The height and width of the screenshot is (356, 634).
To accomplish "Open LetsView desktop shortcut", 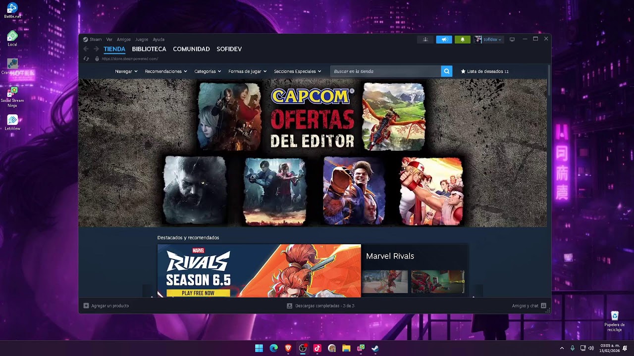I will (x=12, y=122).
